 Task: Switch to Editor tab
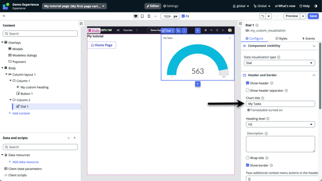(153, 6)
